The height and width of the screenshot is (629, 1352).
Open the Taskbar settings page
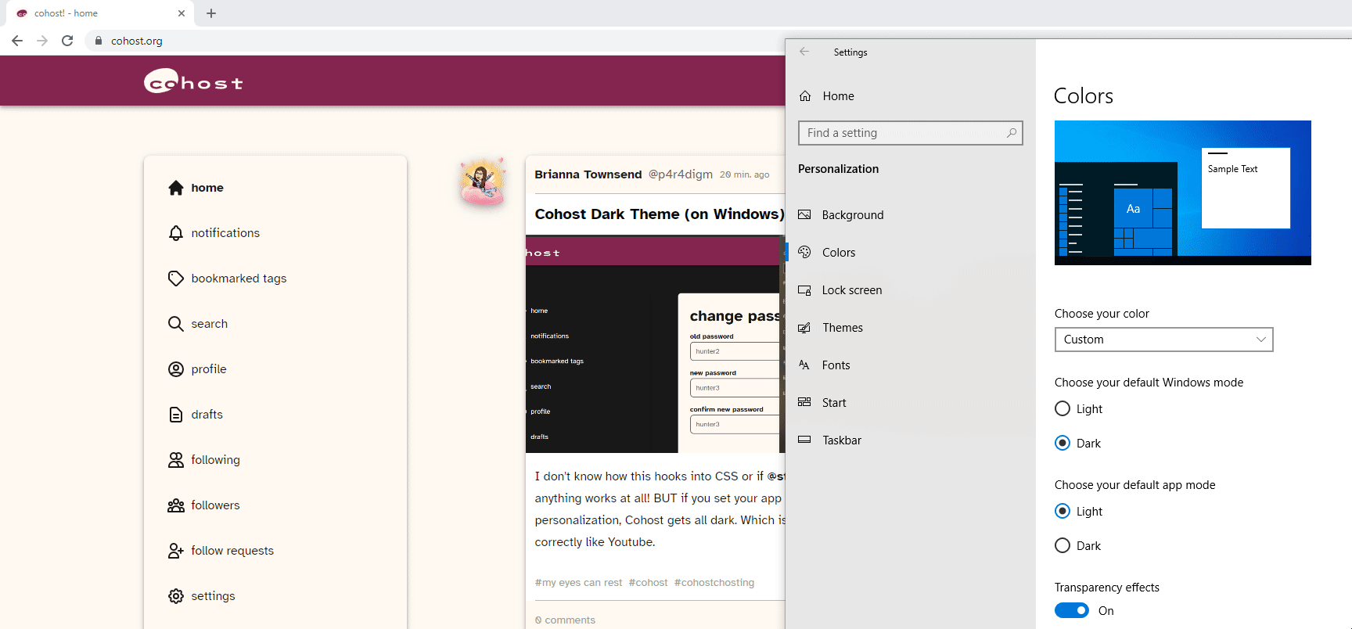(841, 440)
